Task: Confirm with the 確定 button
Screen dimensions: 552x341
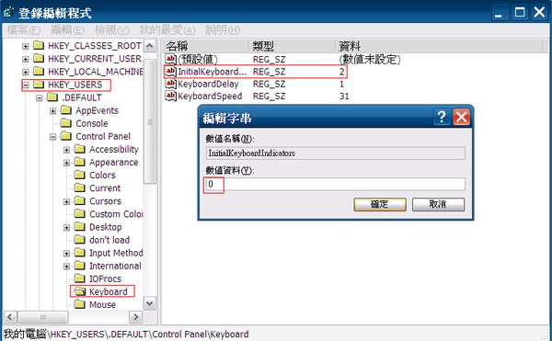Action: pyautogui.click(x=380, y=204)
